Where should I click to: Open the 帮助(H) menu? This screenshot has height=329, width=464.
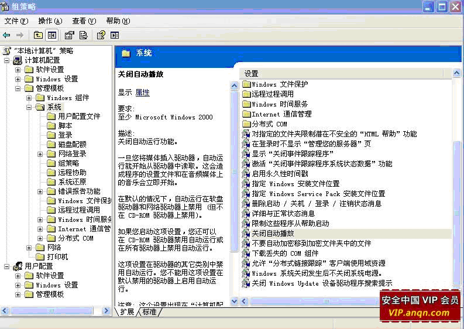(x=118, y=21)
